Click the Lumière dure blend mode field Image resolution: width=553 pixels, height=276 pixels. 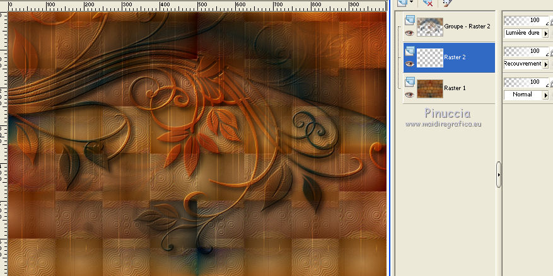point(523,33)
